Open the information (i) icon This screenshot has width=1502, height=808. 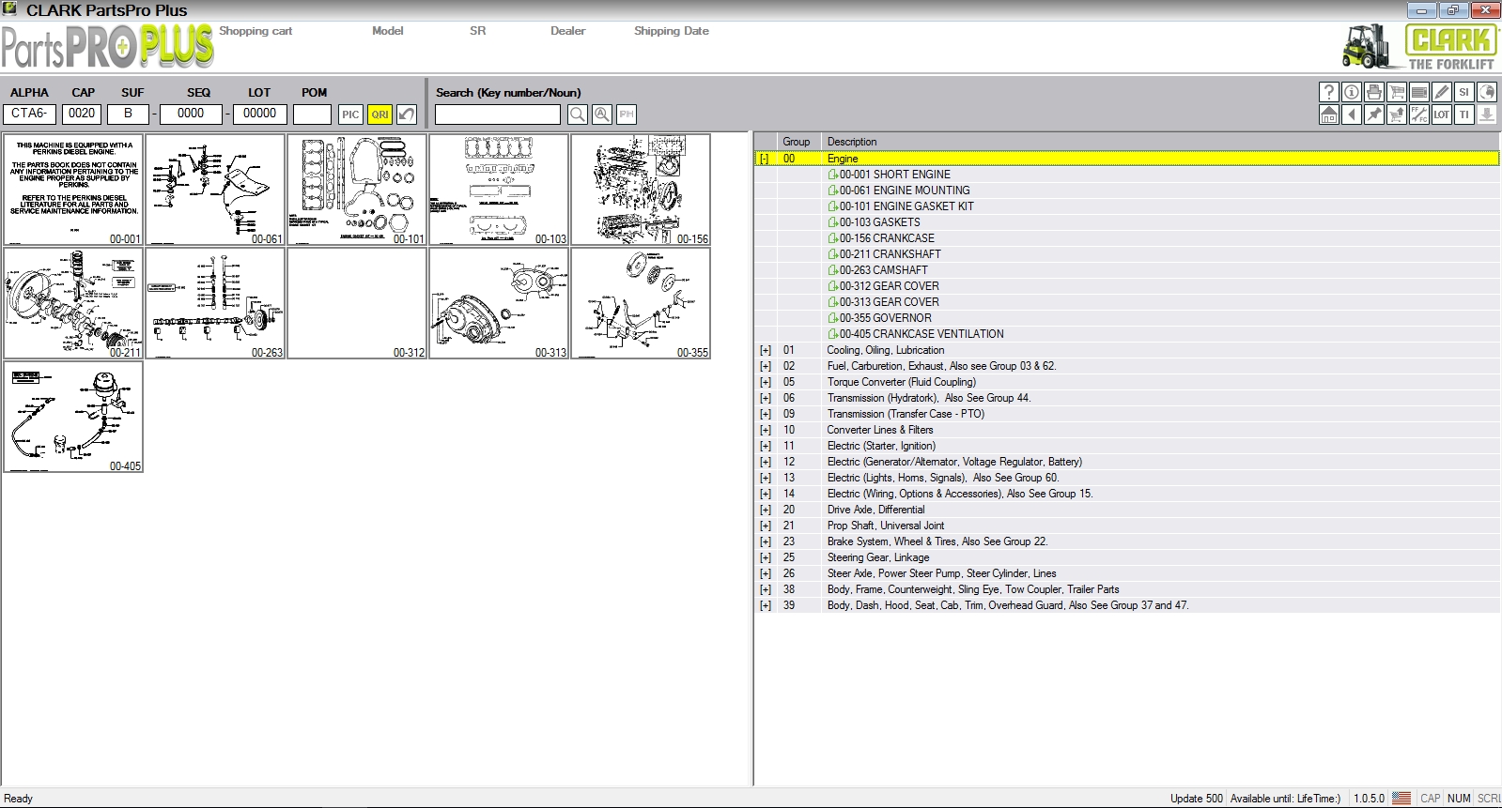[x=1351, y=92]
